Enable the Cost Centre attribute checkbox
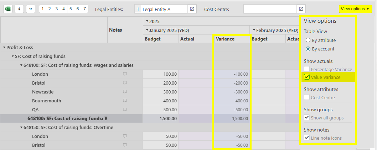This screenshot has height=150, width=377. 306,97
